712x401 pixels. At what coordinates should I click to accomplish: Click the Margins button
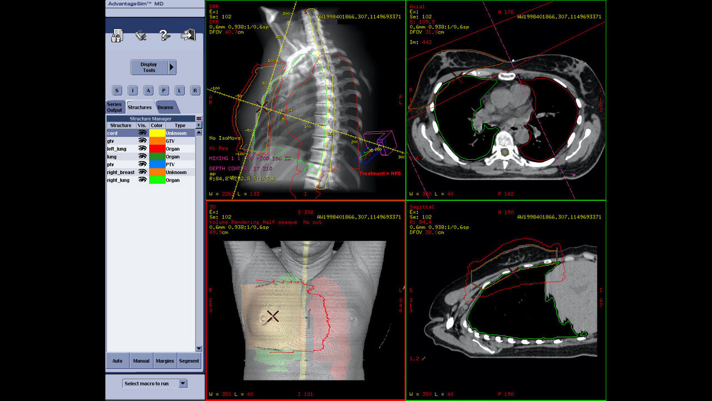[165, 361]
